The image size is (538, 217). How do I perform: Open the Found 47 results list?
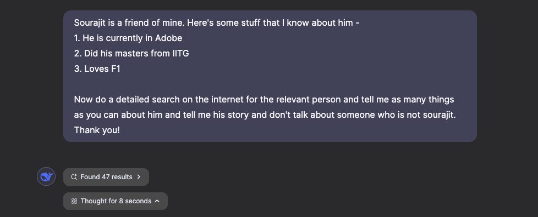(x=106, y=177)
